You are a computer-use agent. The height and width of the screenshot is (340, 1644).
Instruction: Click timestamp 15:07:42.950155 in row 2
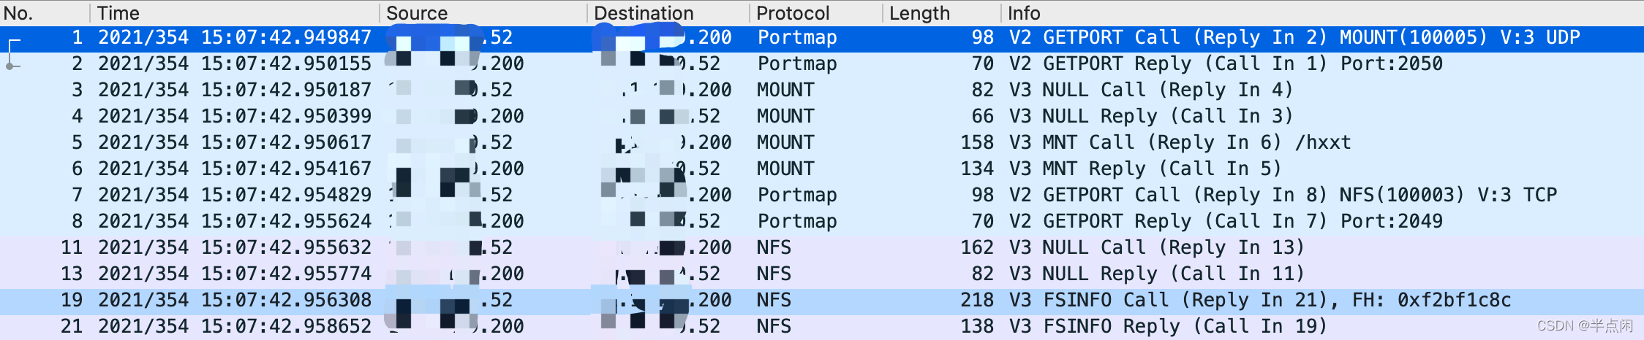pyautogui.click(x=286, y=64)
